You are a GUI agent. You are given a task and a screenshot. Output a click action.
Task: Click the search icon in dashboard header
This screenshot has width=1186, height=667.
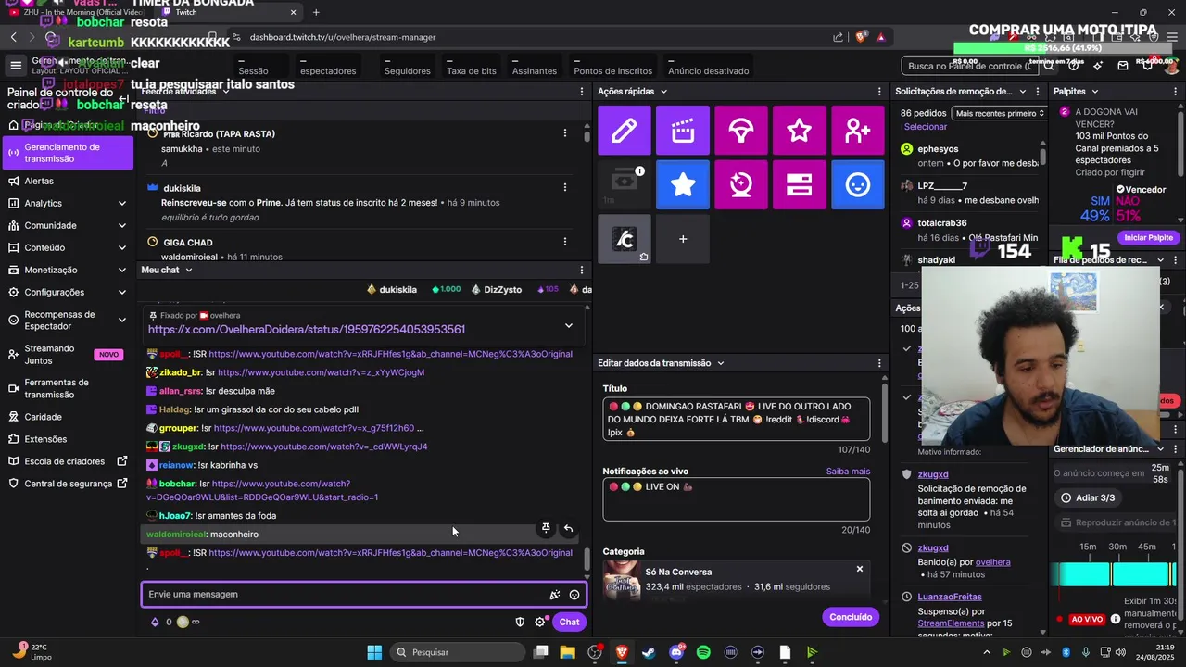click(1049, 66)
